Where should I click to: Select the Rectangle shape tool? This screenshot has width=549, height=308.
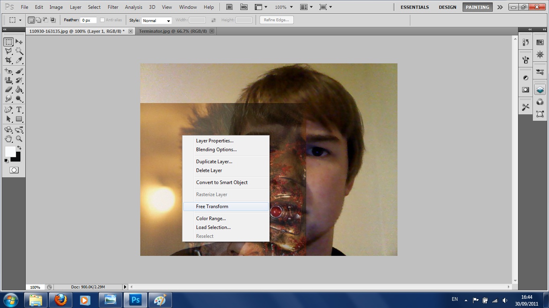[19, 119]
